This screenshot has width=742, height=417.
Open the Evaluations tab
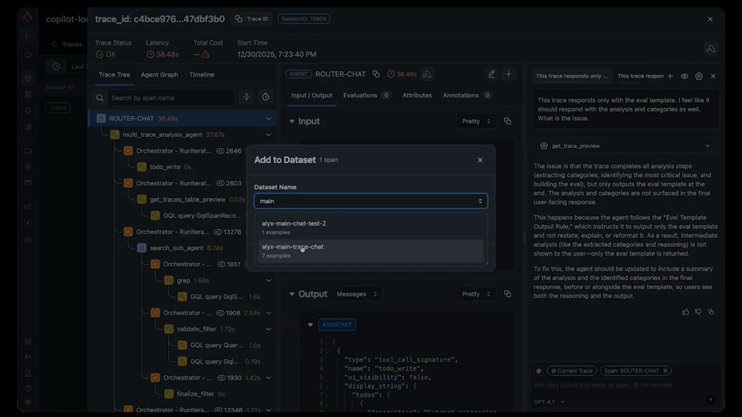coord(366,95)
